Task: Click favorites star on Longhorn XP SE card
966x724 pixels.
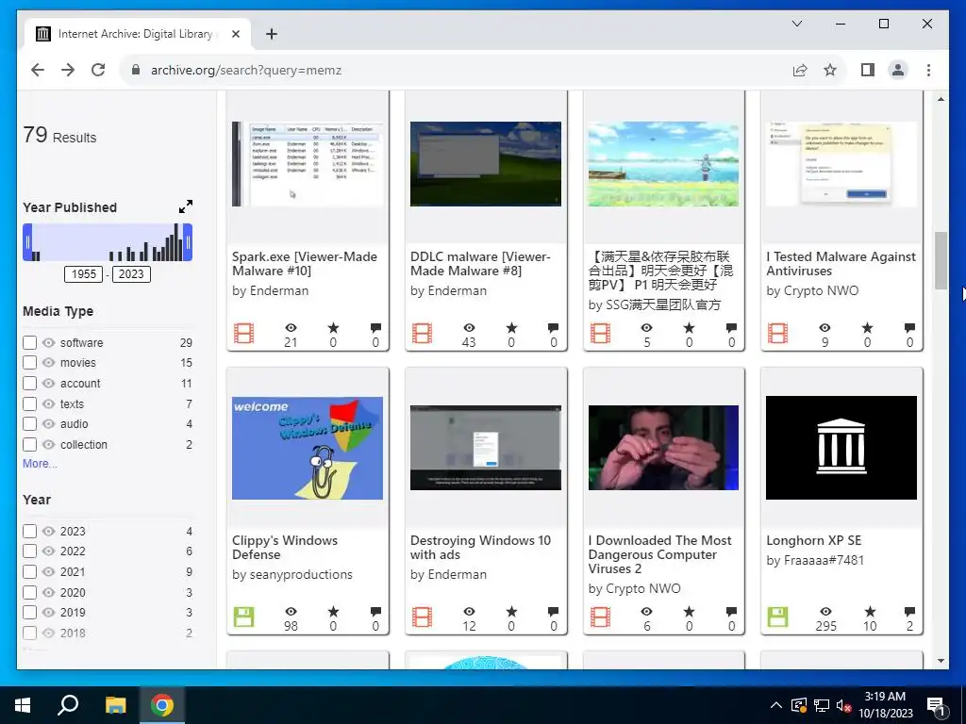Action: 869,611
